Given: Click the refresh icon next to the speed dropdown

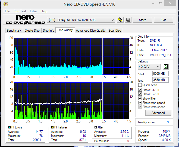Looking at the screenshot, I should (166, 67).
